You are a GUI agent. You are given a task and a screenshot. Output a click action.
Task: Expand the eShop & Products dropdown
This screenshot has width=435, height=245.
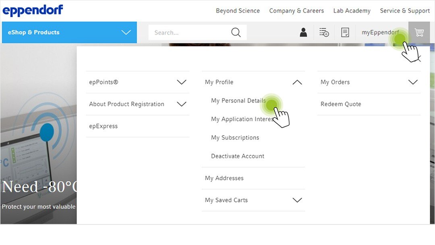coord(126,33)
